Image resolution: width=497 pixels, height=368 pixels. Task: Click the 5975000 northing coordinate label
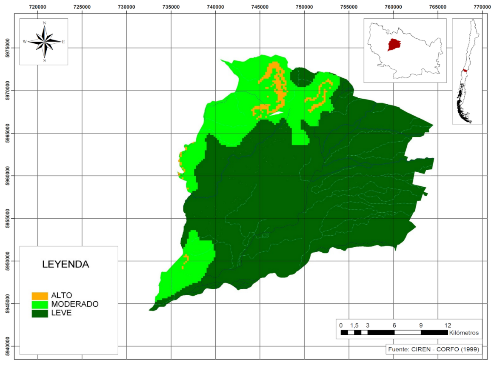pyautogui.click(x=7, y=48)
